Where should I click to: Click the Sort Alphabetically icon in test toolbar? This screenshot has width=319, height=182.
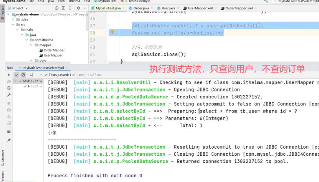(31, 75)
